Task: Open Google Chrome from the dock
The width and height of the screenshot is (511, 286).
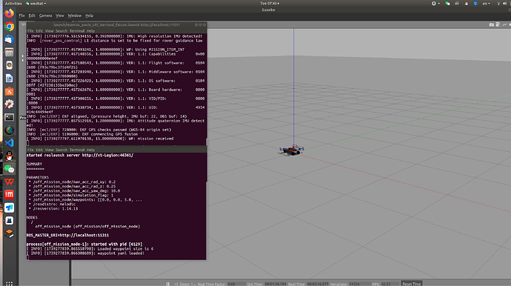Action: point(9,27)
